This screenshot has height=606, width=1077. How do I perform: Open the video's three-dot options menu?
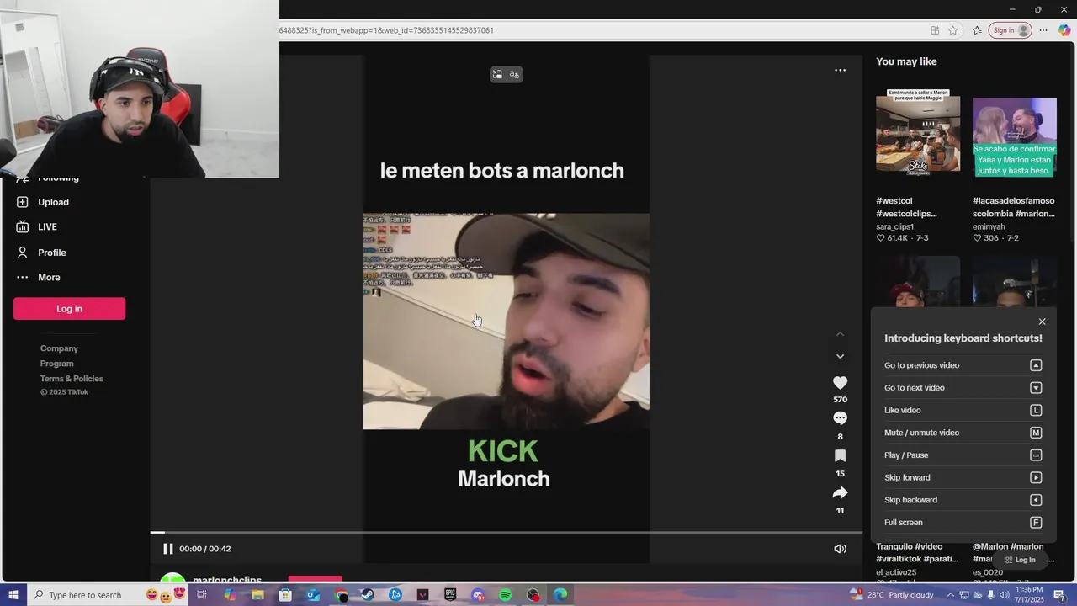(840, 70)
